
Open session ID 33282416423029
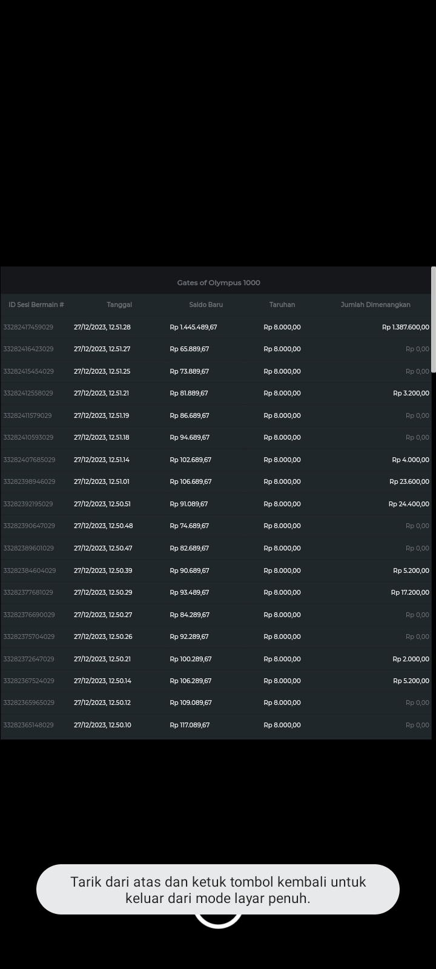click(x=28, y=349)
